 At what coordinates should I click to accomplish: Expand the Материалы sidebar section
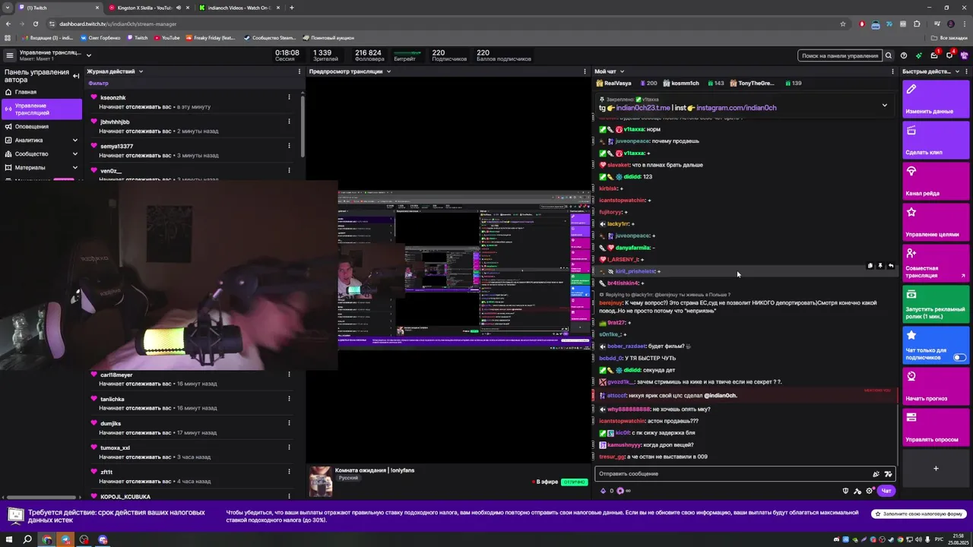[x=74, y=167]
